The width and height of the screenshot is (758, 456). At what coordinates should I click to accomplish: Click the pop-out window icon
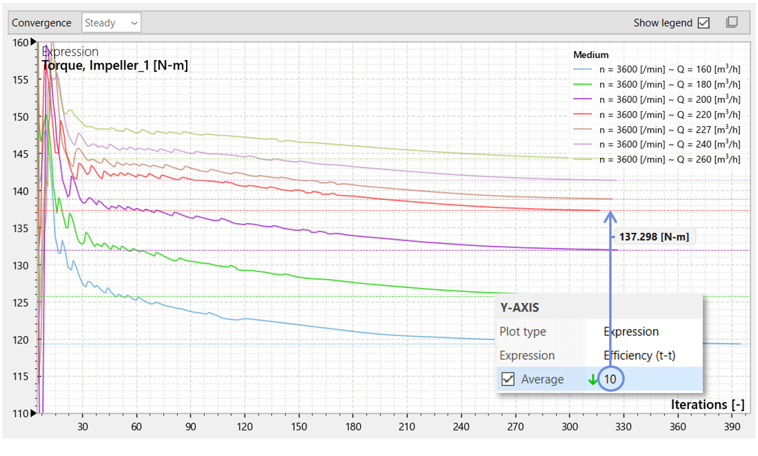(x=732, y=22)
